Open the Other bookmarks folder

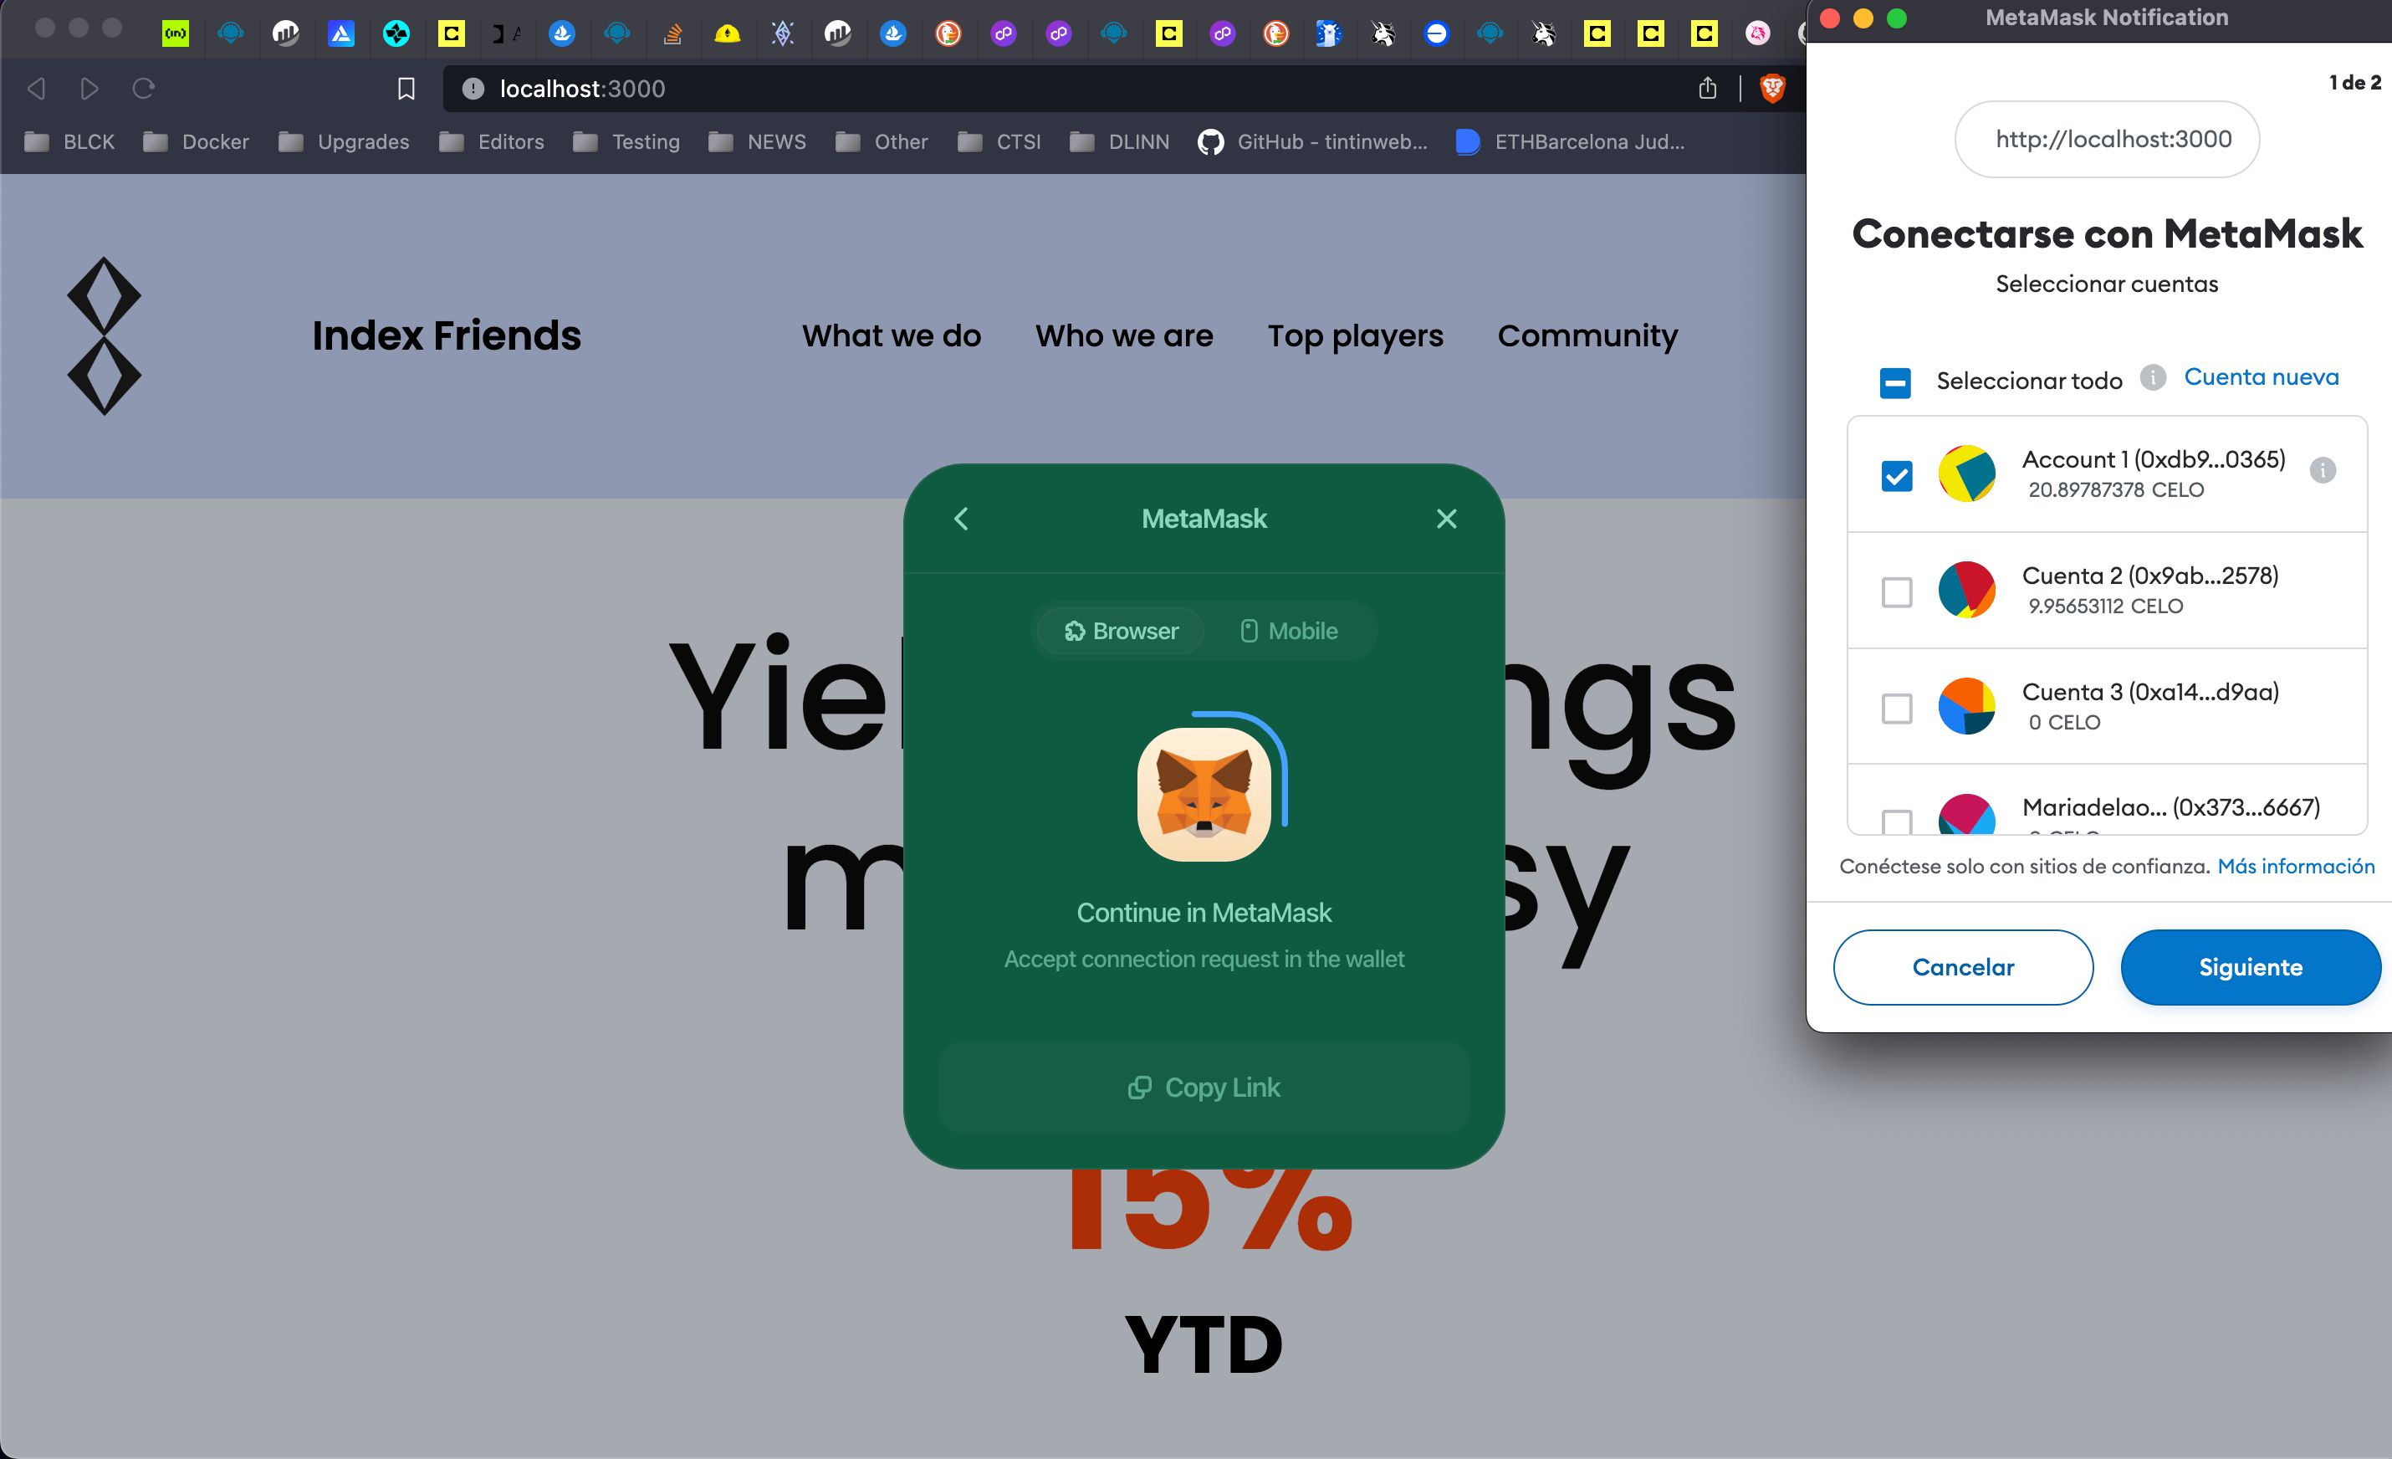point(882,141)
